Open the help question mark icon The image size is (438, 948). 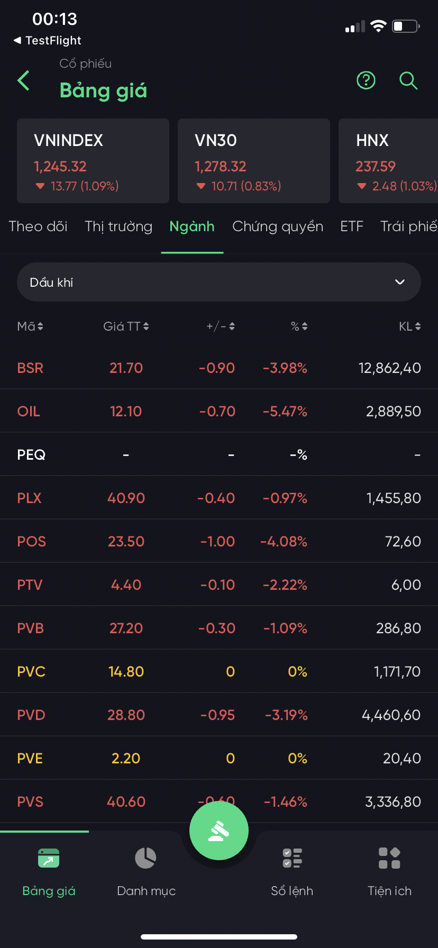point(366,80)
